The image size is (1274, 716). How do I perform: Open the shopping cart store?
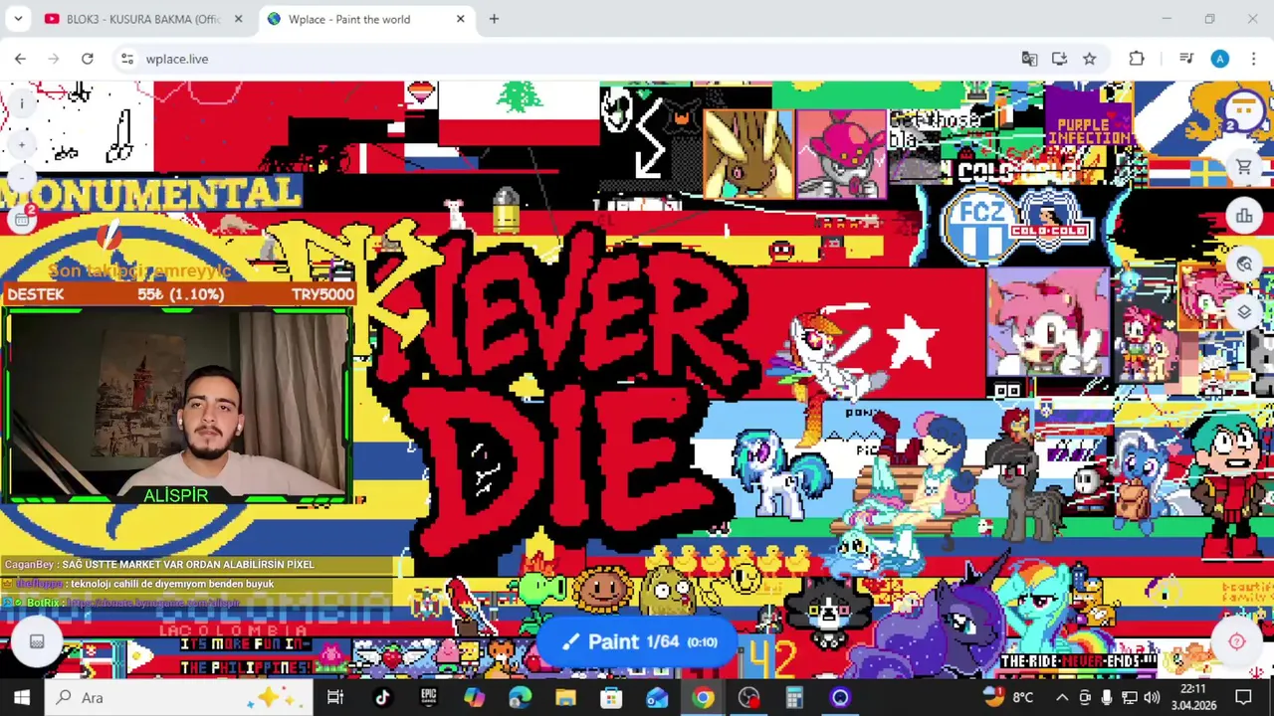point(1244,167)
